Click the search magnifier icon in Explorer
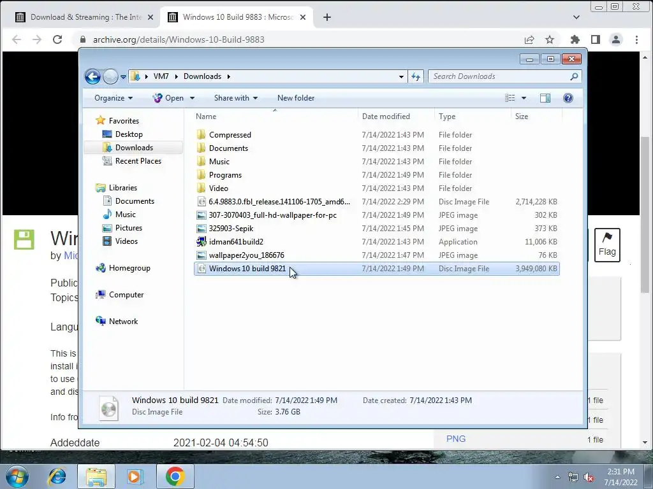The width and height of the screenshot is (653, 489). (x=575, y=76)
